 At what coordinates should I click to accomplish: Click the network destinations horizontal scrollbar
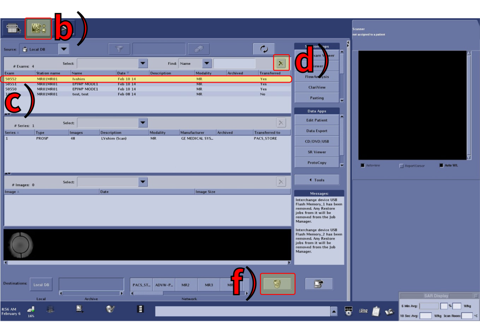pos(189,293)
